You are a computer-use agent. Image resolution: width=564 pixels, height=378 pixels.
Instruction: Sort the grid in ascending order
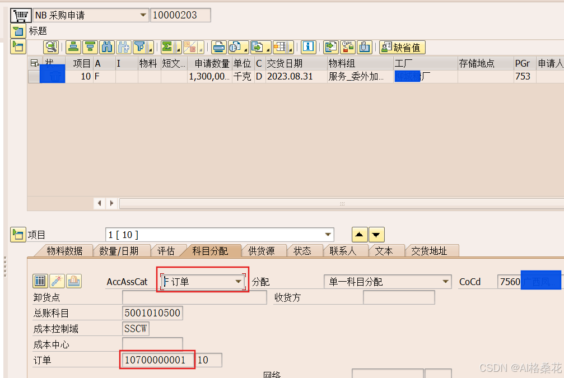(x=73, y=47)
